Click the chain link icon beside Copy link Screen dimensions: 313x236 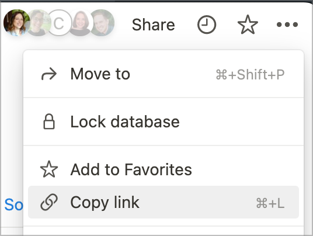(x=49, y=202)
